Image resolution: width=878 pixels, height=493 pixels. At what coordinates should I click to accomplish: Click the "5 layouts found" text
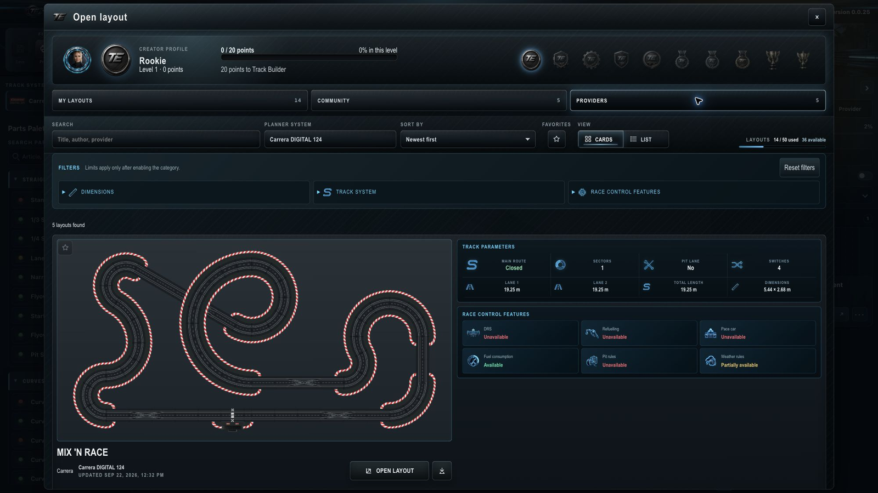tap(69, 225)
